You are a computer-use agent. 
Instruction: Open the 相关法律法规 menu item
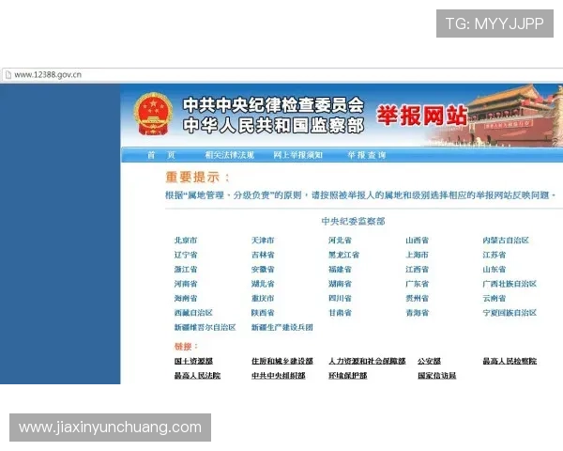(230, 155)
